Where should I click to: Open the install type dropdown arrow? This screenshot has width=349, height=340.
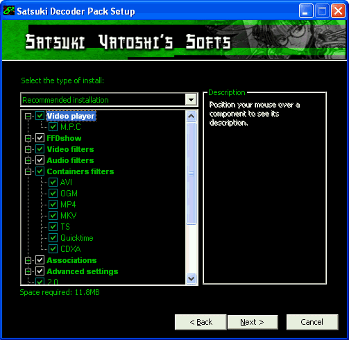tap(191, 100)
